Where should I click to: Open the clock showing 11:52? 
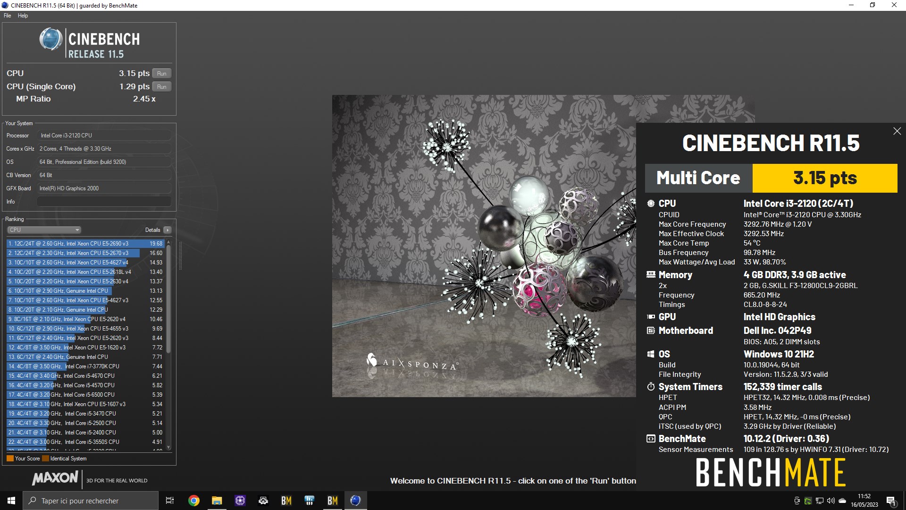864,501
